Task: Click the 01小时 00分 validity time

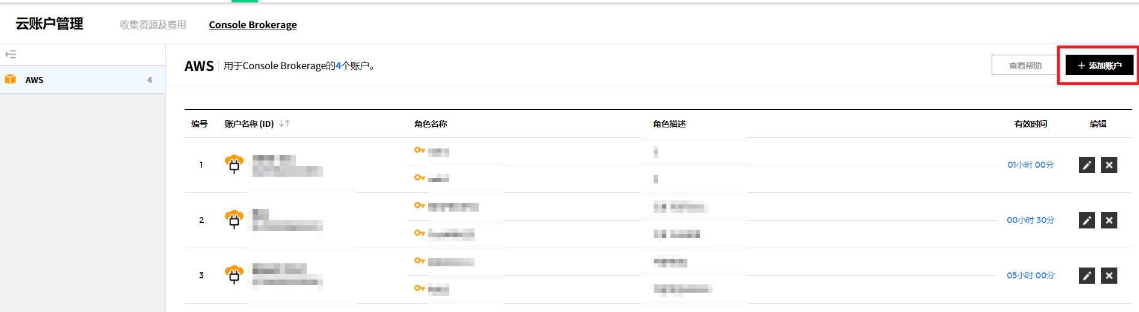Action: [1030, 165]
